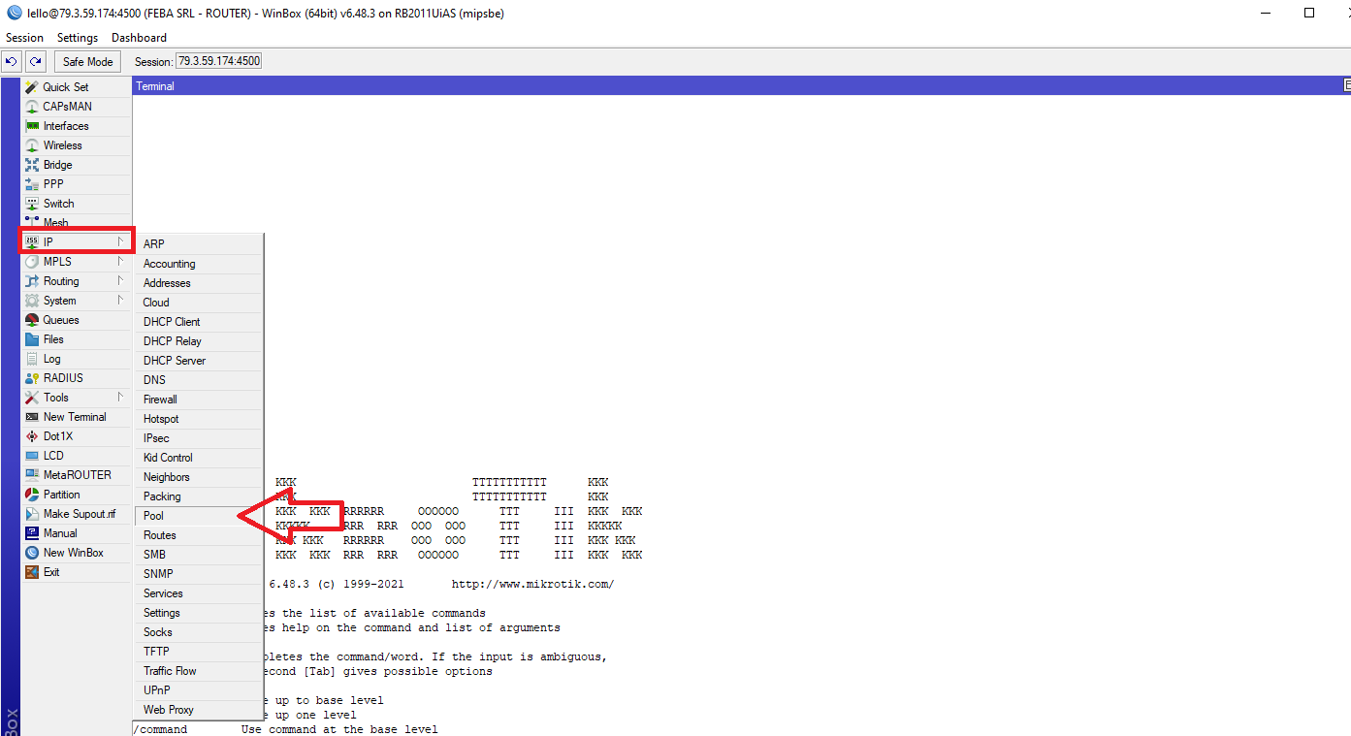
Task: Select Services in the IP submenu
Action: point(199,593)
